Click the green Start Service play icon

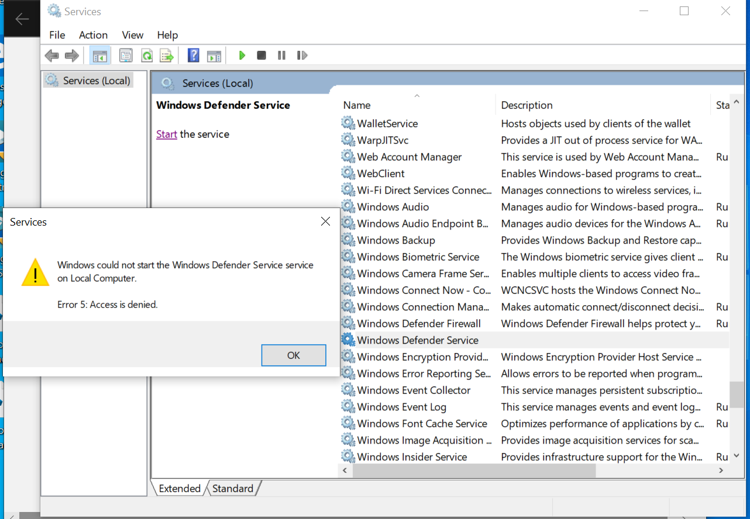click(242, 56)
